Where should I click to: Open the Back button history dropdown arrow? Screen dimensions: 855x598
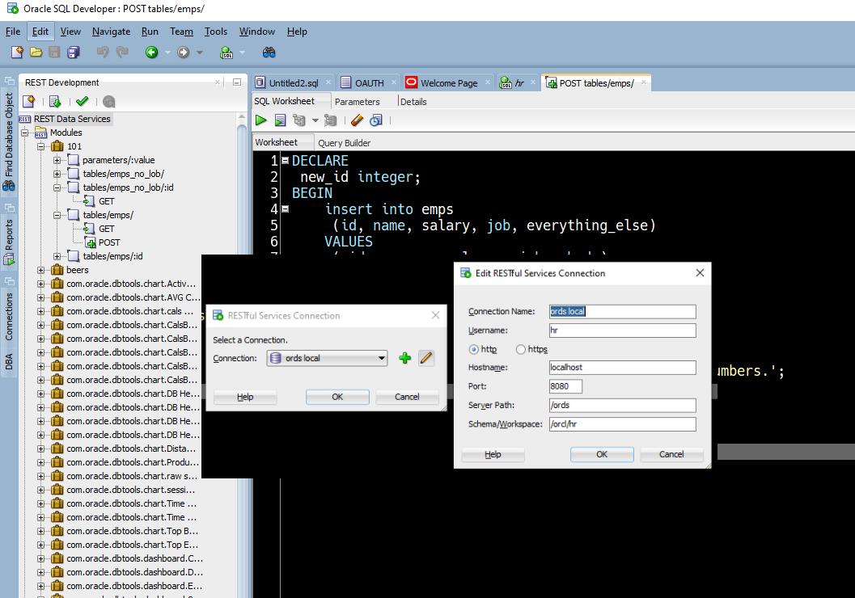[x=167, y=53]
